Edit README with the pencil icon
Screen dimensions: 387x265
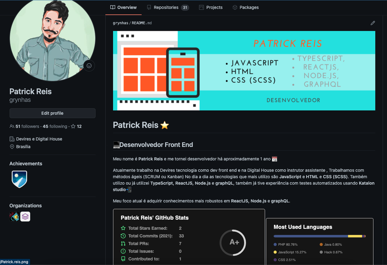[373, 23]
